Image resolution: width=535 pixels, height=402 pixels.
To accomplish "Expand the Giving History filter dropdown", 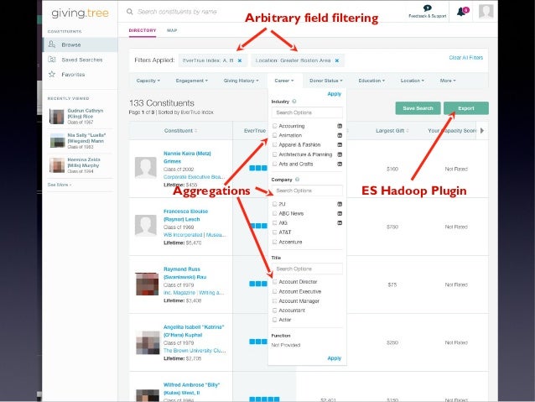I will 241,81.
